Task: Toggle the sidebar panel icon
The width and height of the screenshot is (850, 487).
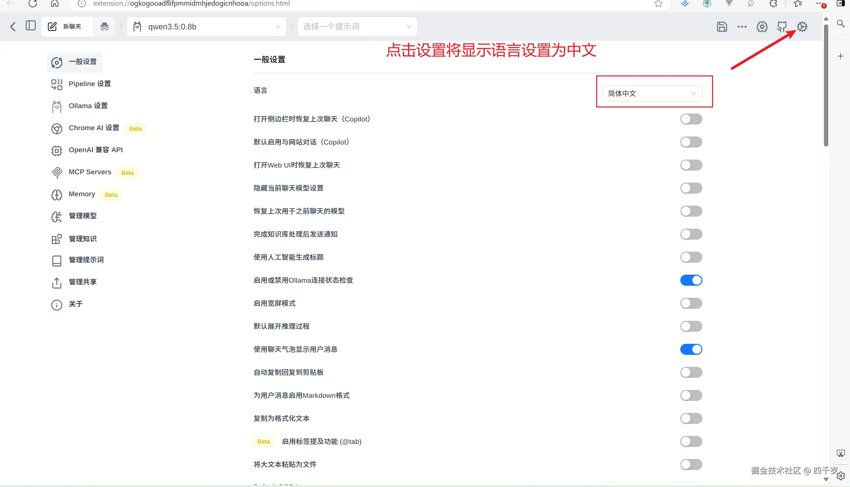Action: [x=30, y=26]
